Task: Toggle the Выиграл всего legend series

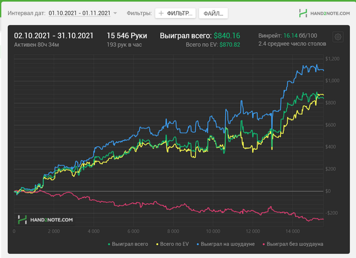Action: [x=128, y=244]
